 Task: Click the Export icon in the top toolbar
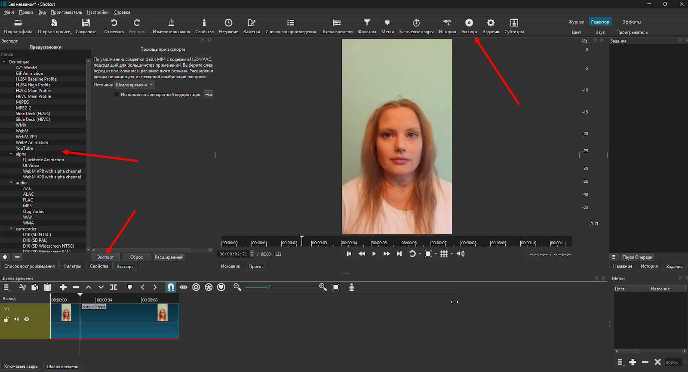click(x=469, y=23)
